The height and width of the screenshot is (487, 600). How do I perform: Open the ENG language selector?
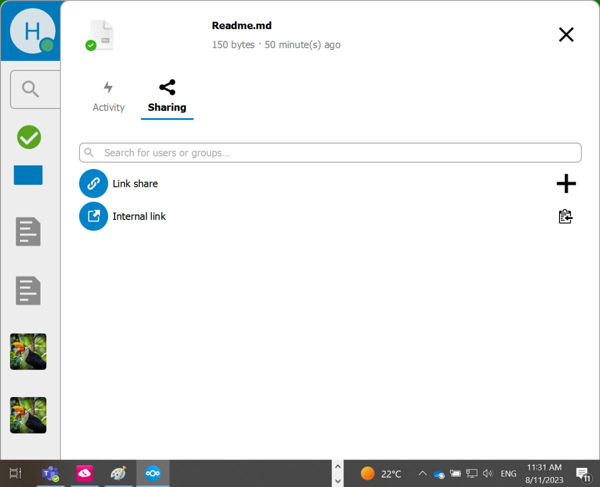508,473
